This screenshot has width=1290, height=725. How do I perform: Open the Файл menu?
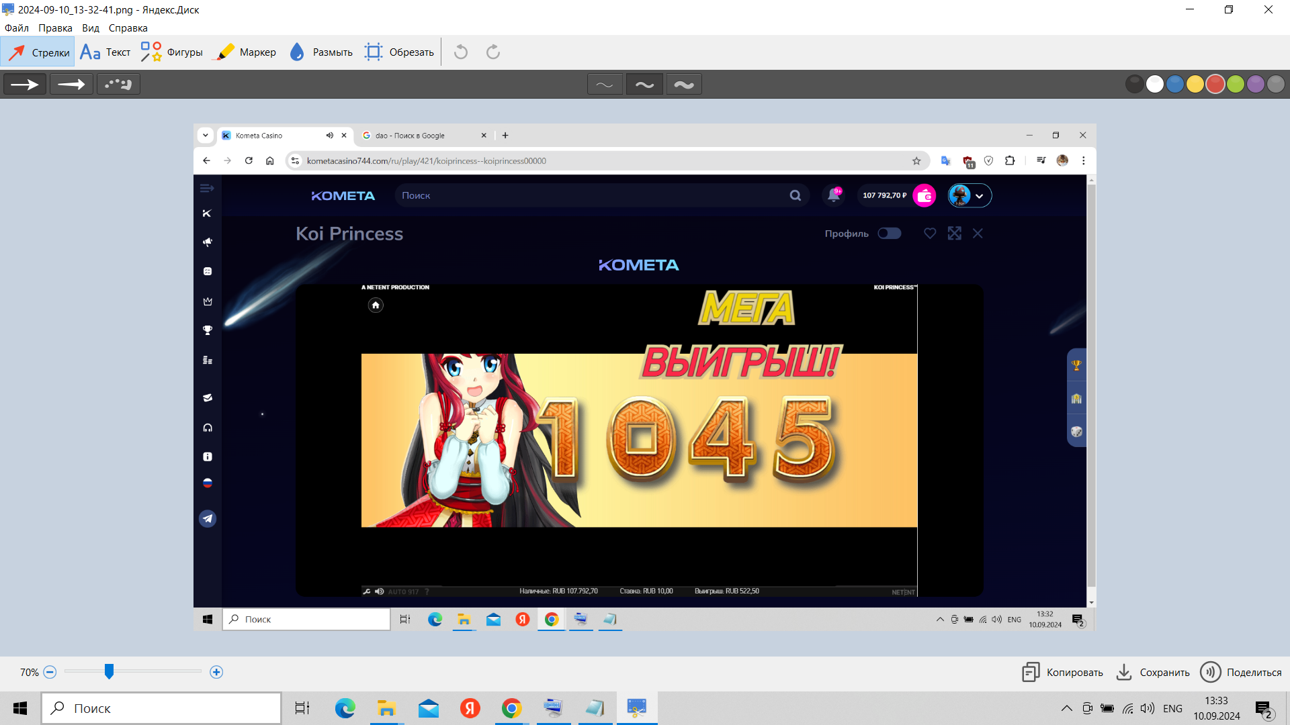click(x=17, y=28)
